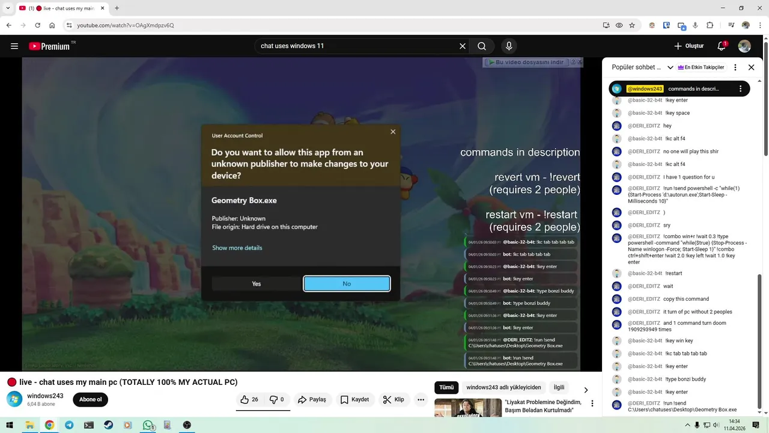Click chat message 'copy this command'
769x433 pixels.
click(x=685, y=299)
